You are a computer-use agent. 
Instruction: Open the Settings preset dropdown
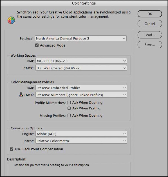(x=81, y=38)
